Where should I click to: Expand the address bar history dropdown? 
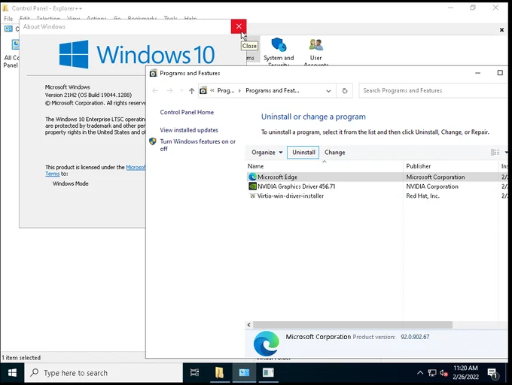[328, 91]
